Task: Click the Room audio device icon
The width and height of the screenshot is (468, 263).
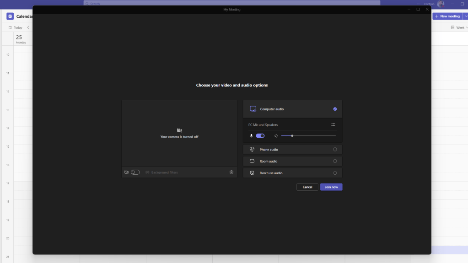Action: pos(252,161)
